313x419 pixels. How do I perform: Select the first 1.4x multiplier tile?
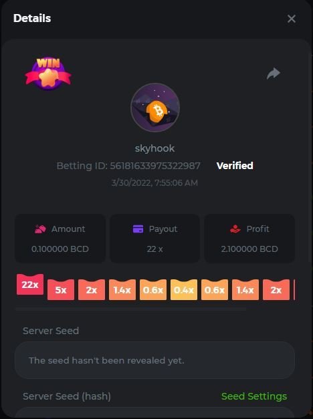(122, 289)
